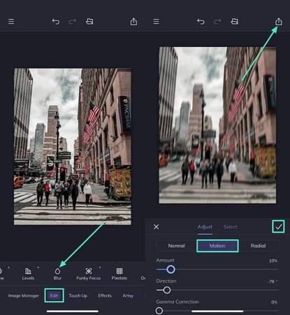Click the Amount slider handle
This screenshot has height=315, width=290.
point(171,269)
